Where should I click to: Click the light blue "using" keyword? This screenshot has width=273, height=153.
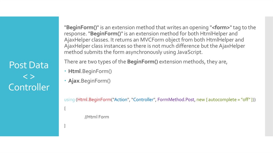click(x=69, y=100)
